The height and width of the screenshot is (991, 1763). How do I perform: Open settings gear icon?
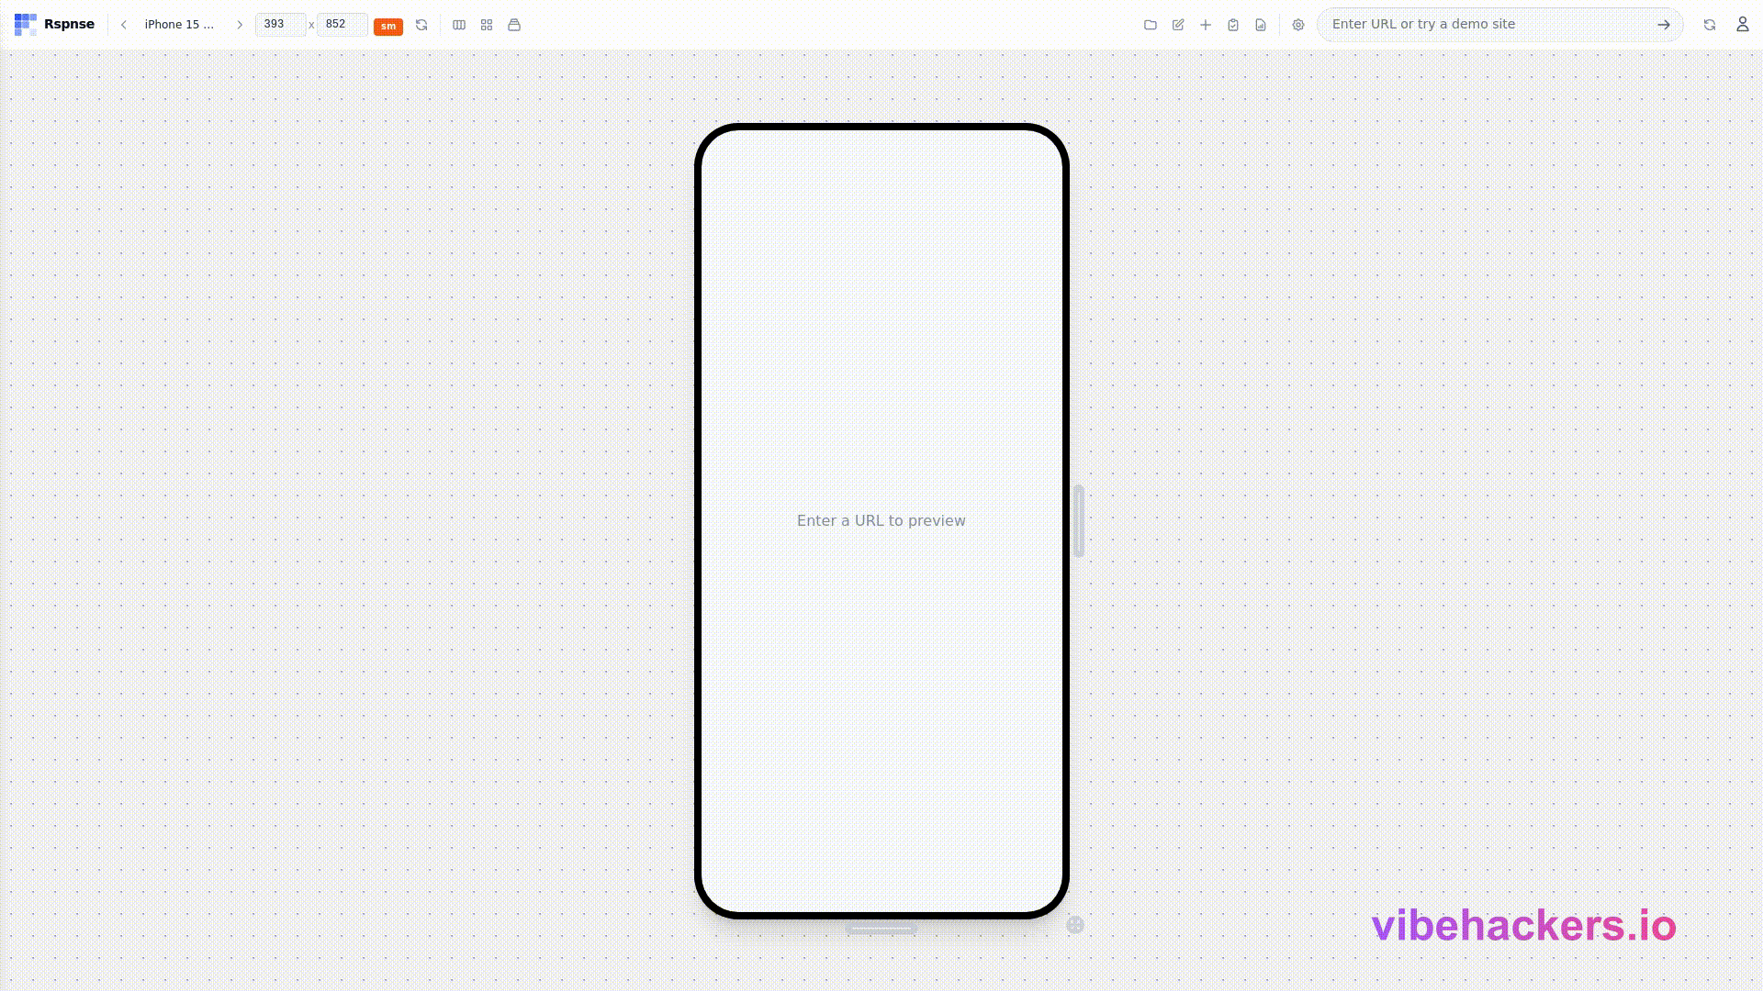1298,25
